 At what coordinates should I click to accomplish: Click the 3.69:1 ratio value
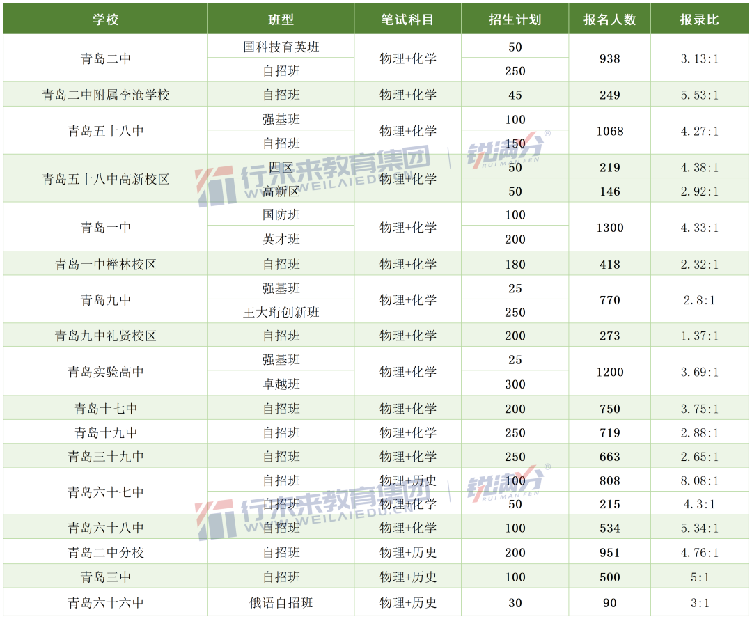tap(699, 372)
